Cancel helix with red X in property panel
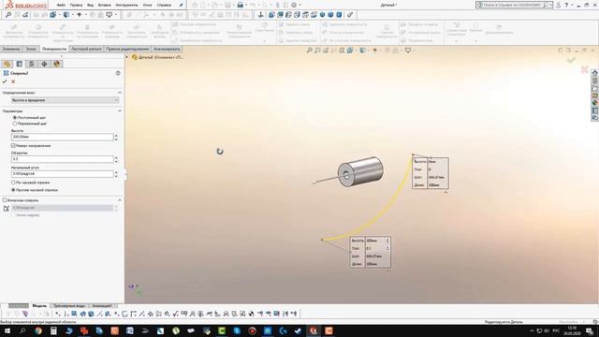The image size is (599, 337). point(13,81)
